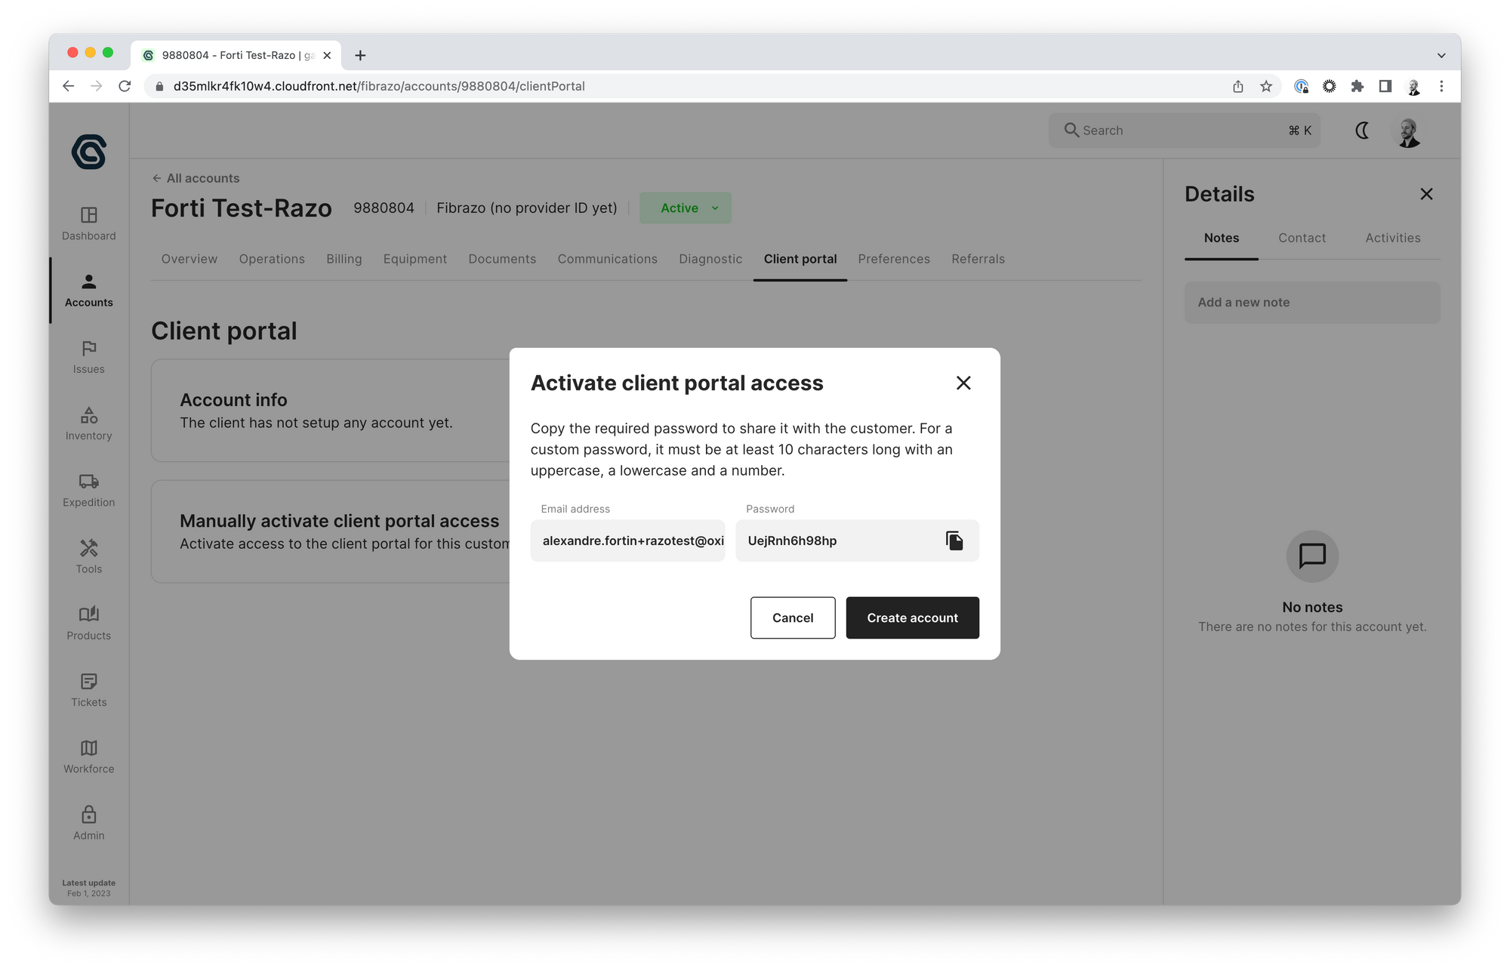Click the Add a new note field
This screenshot has height=970, width=1510.
[1311, 302]
